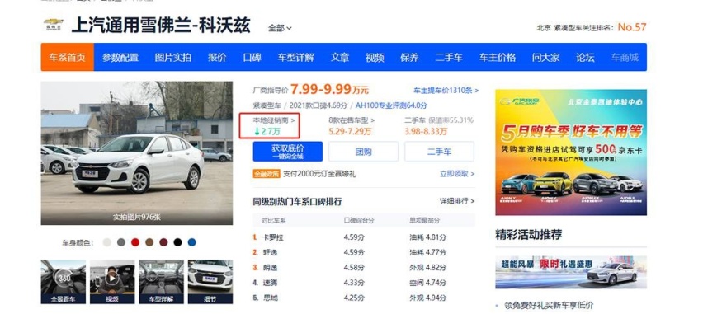Image resolution: width=703 pixels, height=314 pixels.
Task: Switch to the 报价 tab
Action: [217, 58]
